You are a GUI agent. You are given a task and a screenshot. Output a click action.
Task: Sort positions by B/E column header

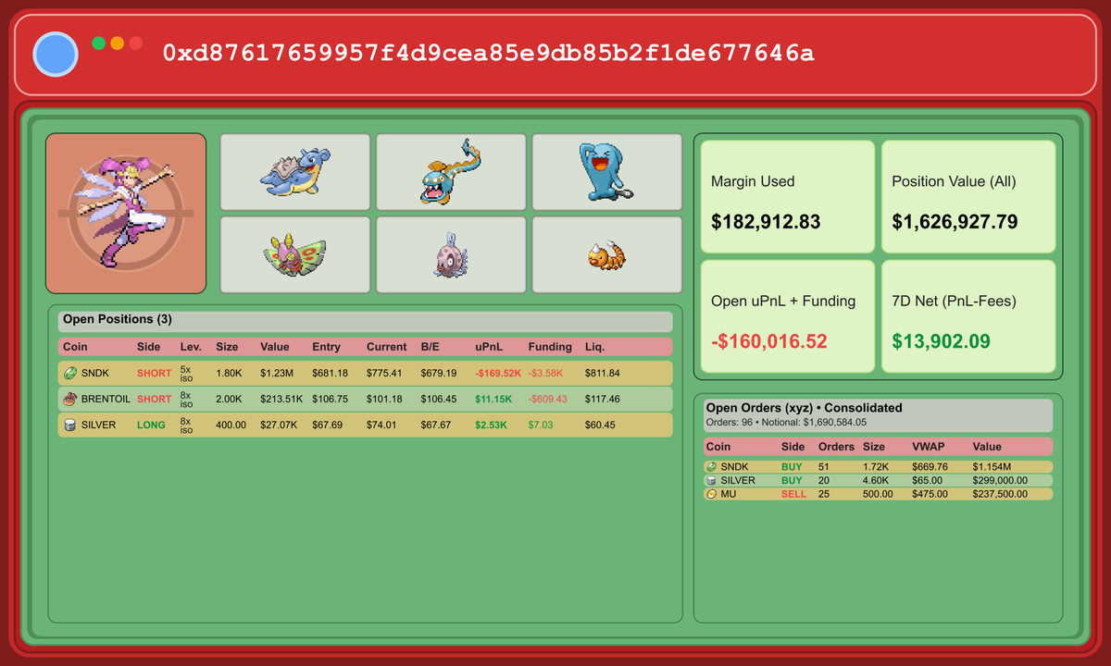tap(431, 347)
